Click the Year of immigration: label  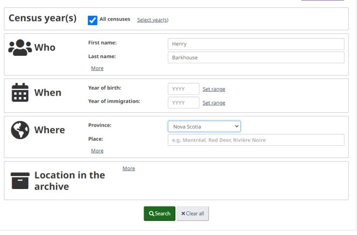pyautogui.click(x=114, y=101)
